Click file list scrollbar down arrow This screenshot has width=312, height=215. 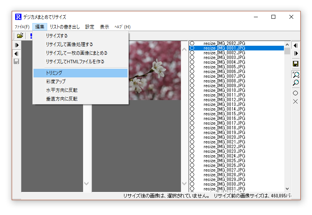[x=287, y=188]
